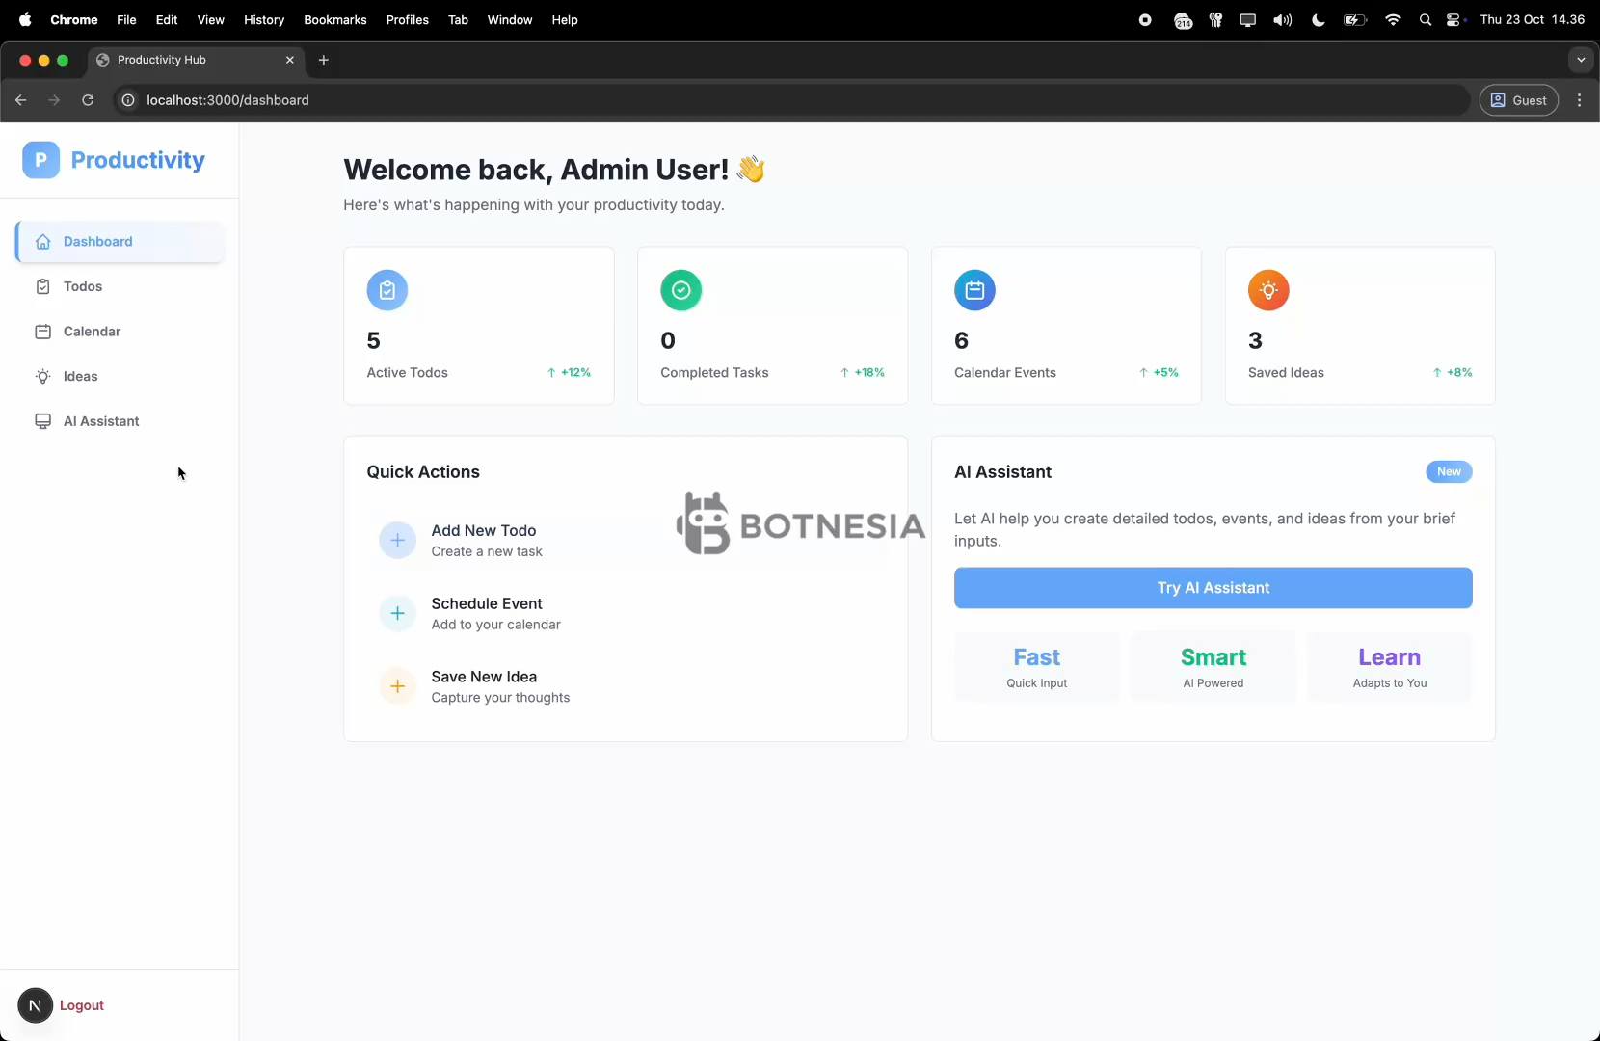
Task: Close the Productivity Hub tab
Action: tap(289, 60)
